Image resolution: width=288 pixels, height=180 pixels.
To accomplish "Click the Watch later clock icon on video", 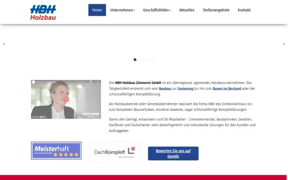I will coord(91,82).
